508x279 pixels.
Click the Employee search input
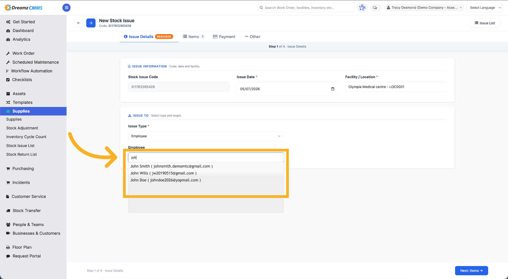point(206,157)
